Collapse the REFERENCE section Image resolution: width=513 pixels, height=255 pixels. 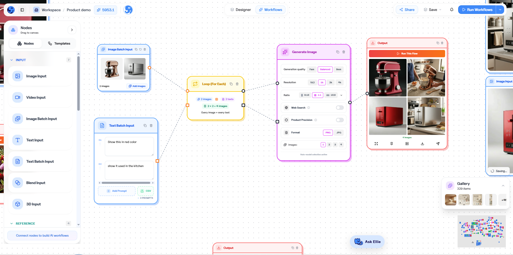click(12, 224)
